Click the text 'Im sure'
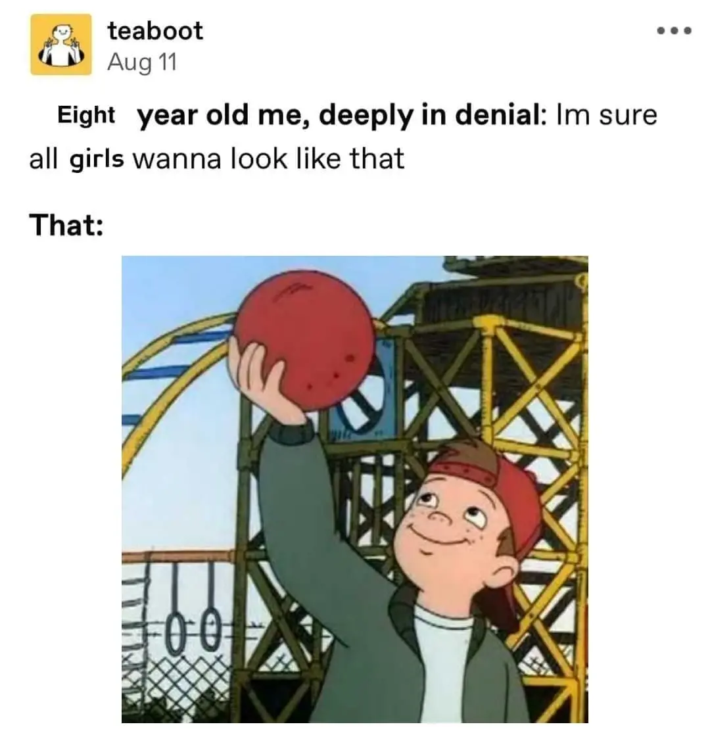 click(606, 115)
